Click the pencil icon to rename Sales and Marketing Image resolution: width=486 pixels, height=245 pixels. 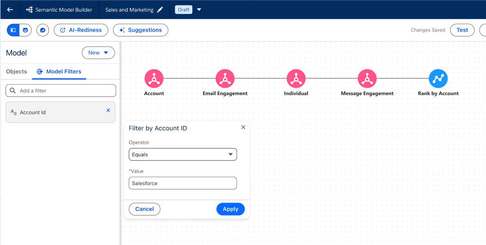click(x=160, y=10)
